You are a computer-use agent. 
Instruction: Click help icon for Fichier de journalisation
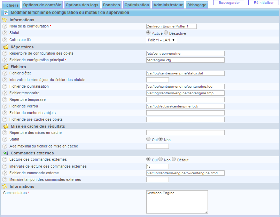(x=5, y=87)
